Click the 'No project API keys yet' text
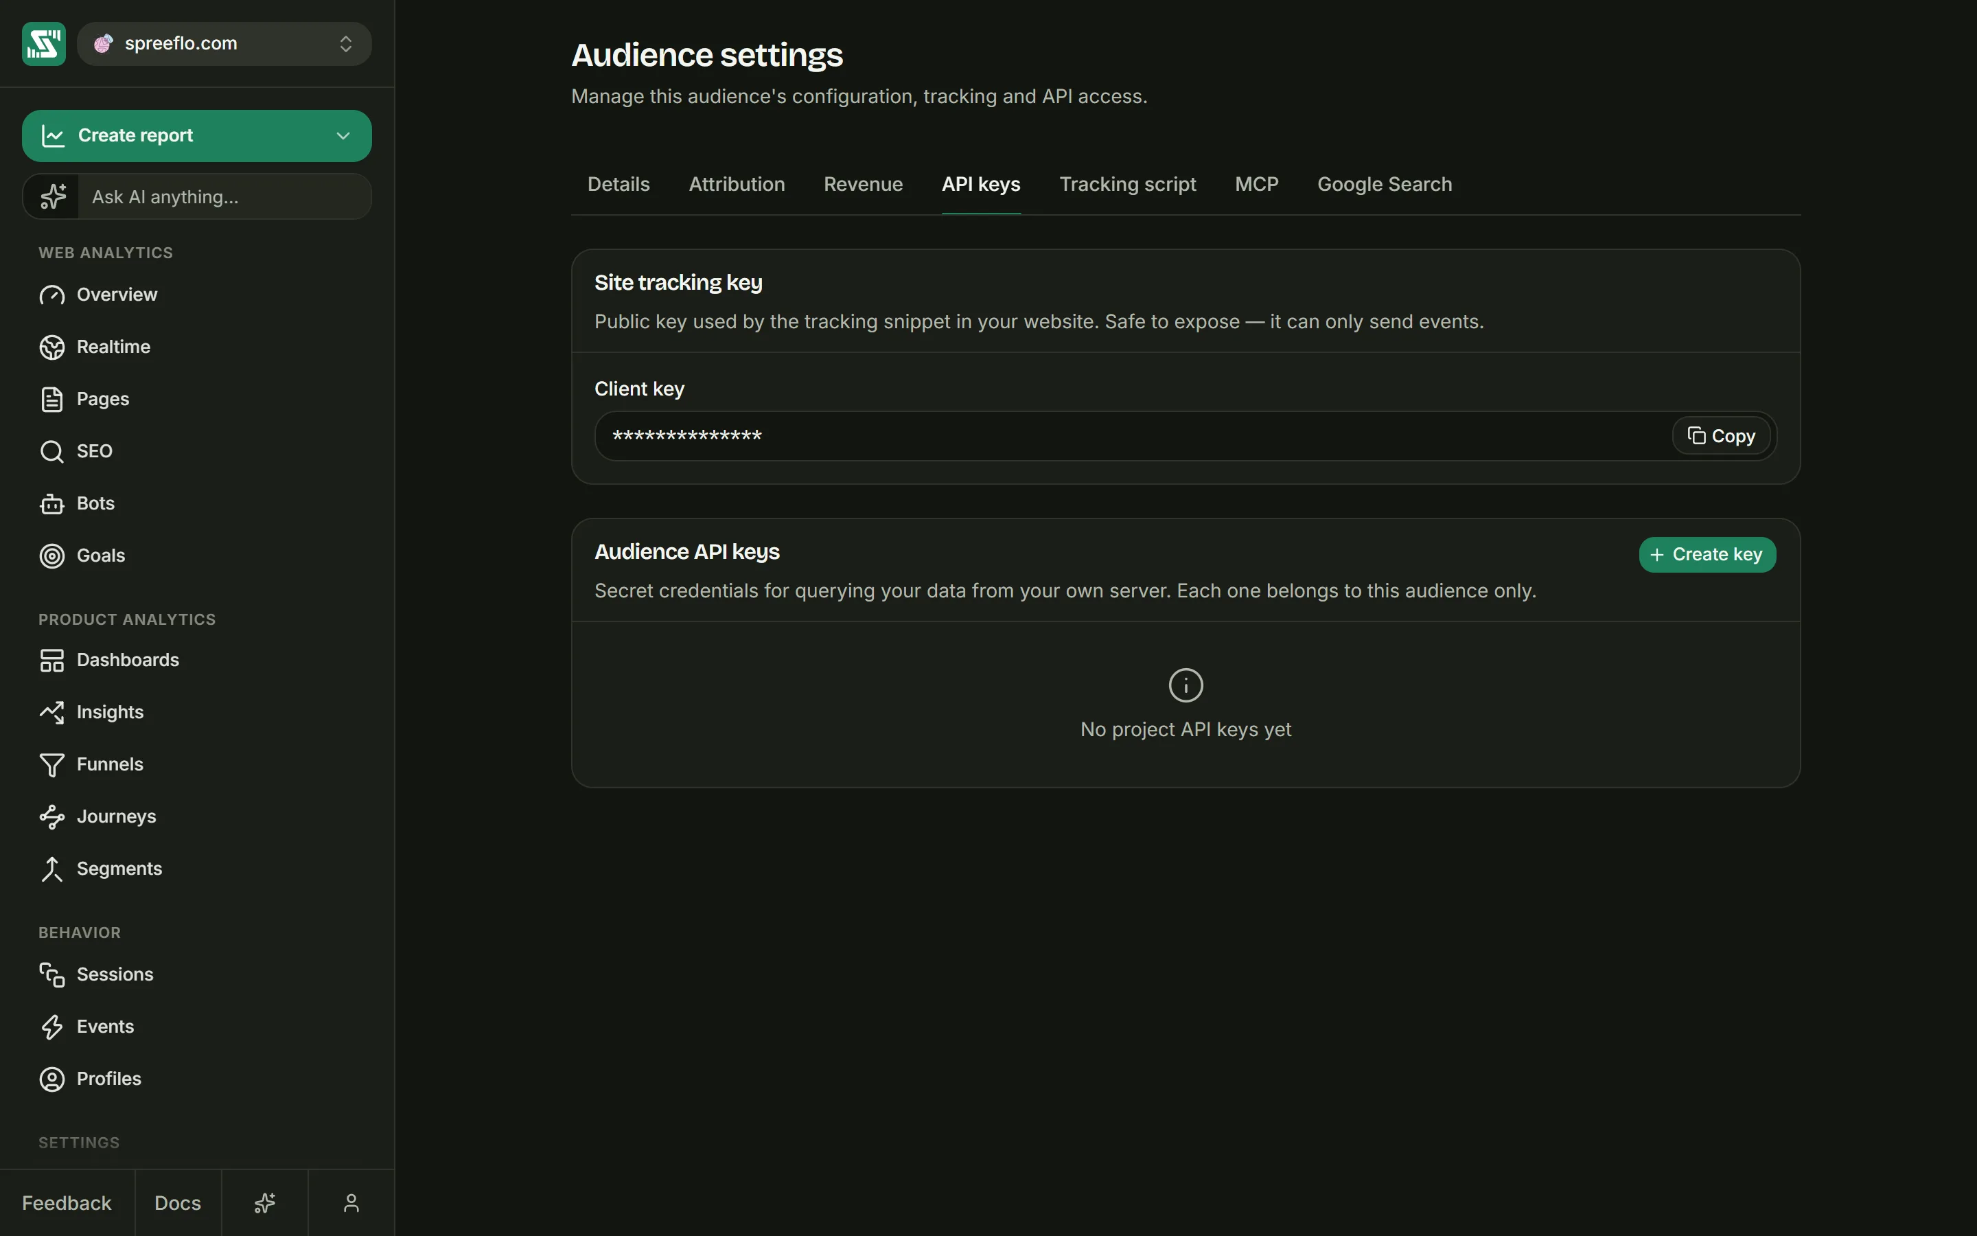The height and width of the screenshot is (1236, 1977). coord(1186,729)
